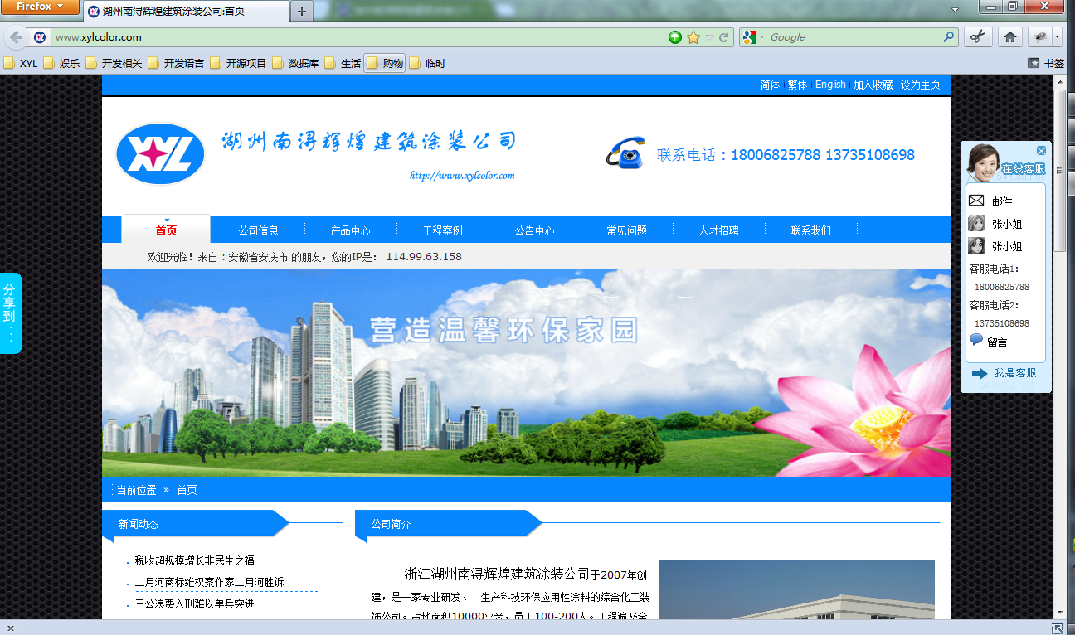Open the 开发相关 bookmarks folder
This screenshot has height=635, width=1075.
pyautogui.click(x=114, y=63)
